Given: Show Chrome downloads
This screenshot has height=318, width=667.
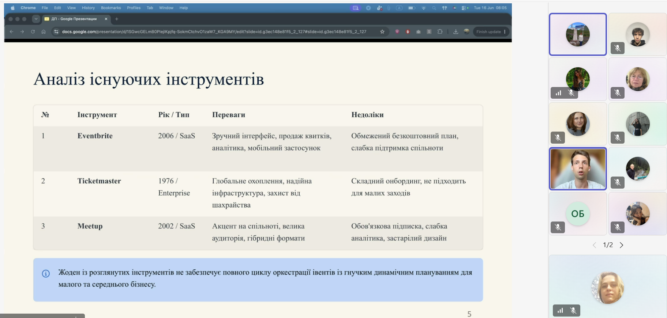Looking at the screenshot, I should pos(456,32).
